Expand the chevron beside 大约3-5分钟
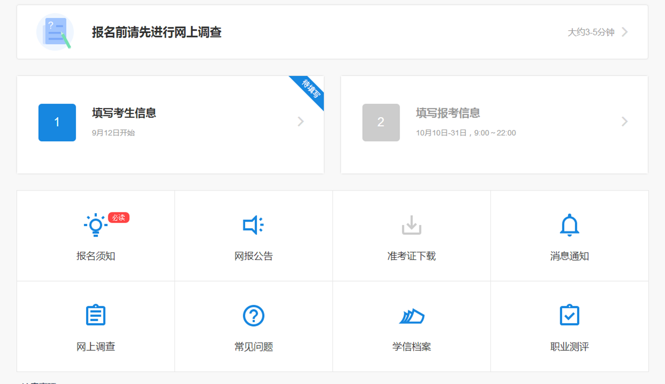This screenshot has height=384, width=665. click(625, 32)
